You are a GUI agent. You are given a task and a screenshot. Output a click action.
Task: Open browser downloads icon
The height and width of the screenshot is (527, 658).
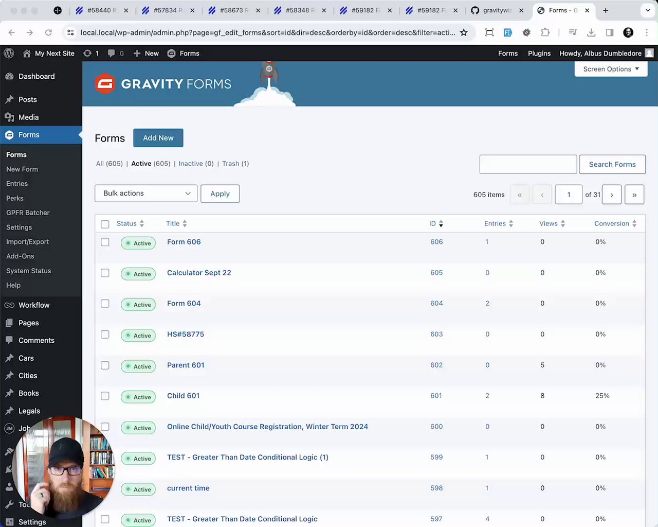pos(591,32)
